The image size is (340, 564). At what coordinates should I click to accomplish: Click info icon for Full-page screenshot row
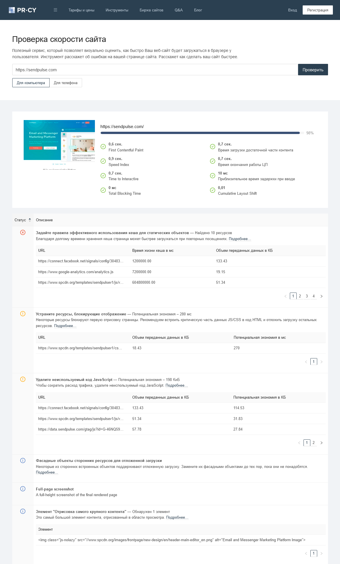[x=23, y=489]
